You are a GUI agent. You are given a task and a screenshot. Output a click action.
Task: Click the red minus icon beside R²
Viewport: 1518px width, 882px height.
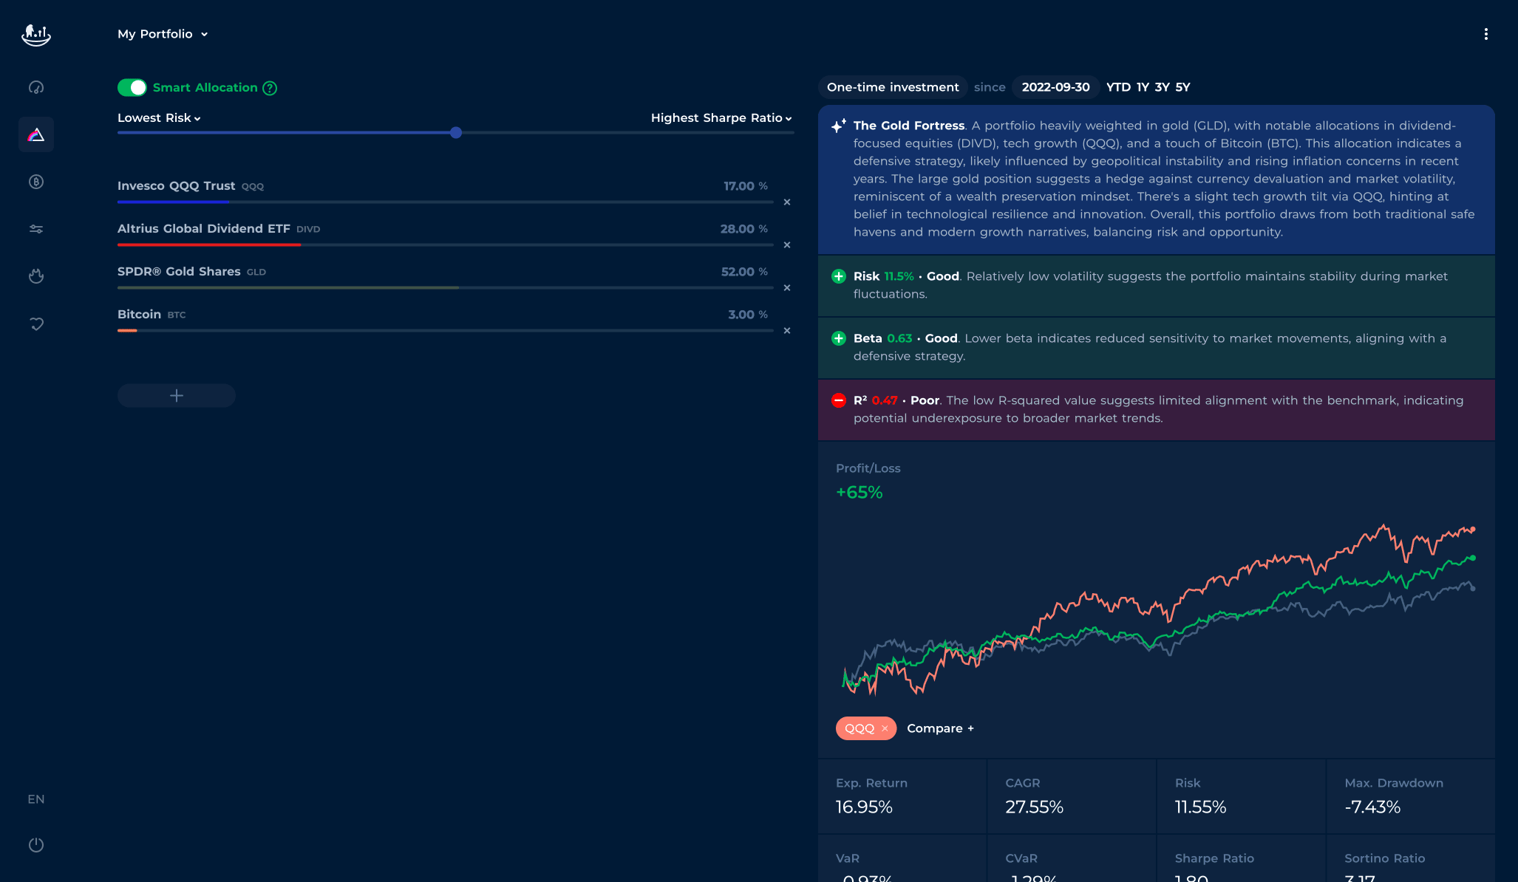pos(839,400)
